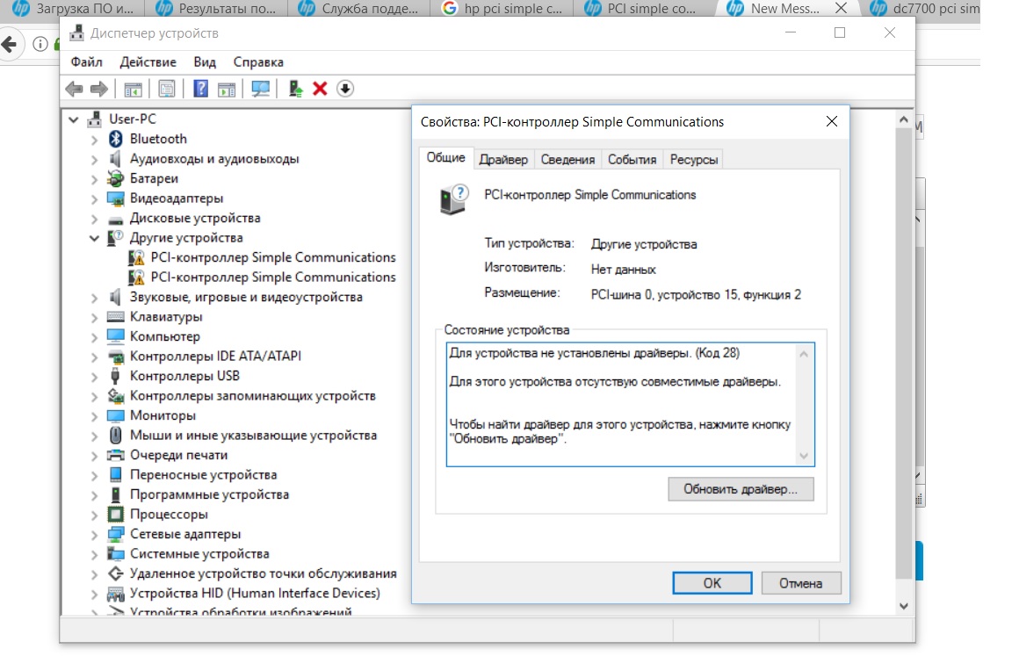Click the properties sheet toolbar icon
The image size is (1012, 656).
pyautogui.click(x=167, y=89)
